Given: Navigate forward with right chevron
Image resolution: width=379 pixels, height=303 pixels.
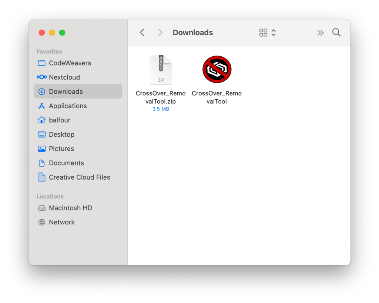Looking at the screenshot, I should tap(160, 33).
